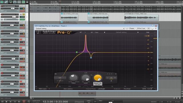This screenshot has height=103, width=183.
Task: Open 12 dB display range dropdown
Action: tap(147, 36)
